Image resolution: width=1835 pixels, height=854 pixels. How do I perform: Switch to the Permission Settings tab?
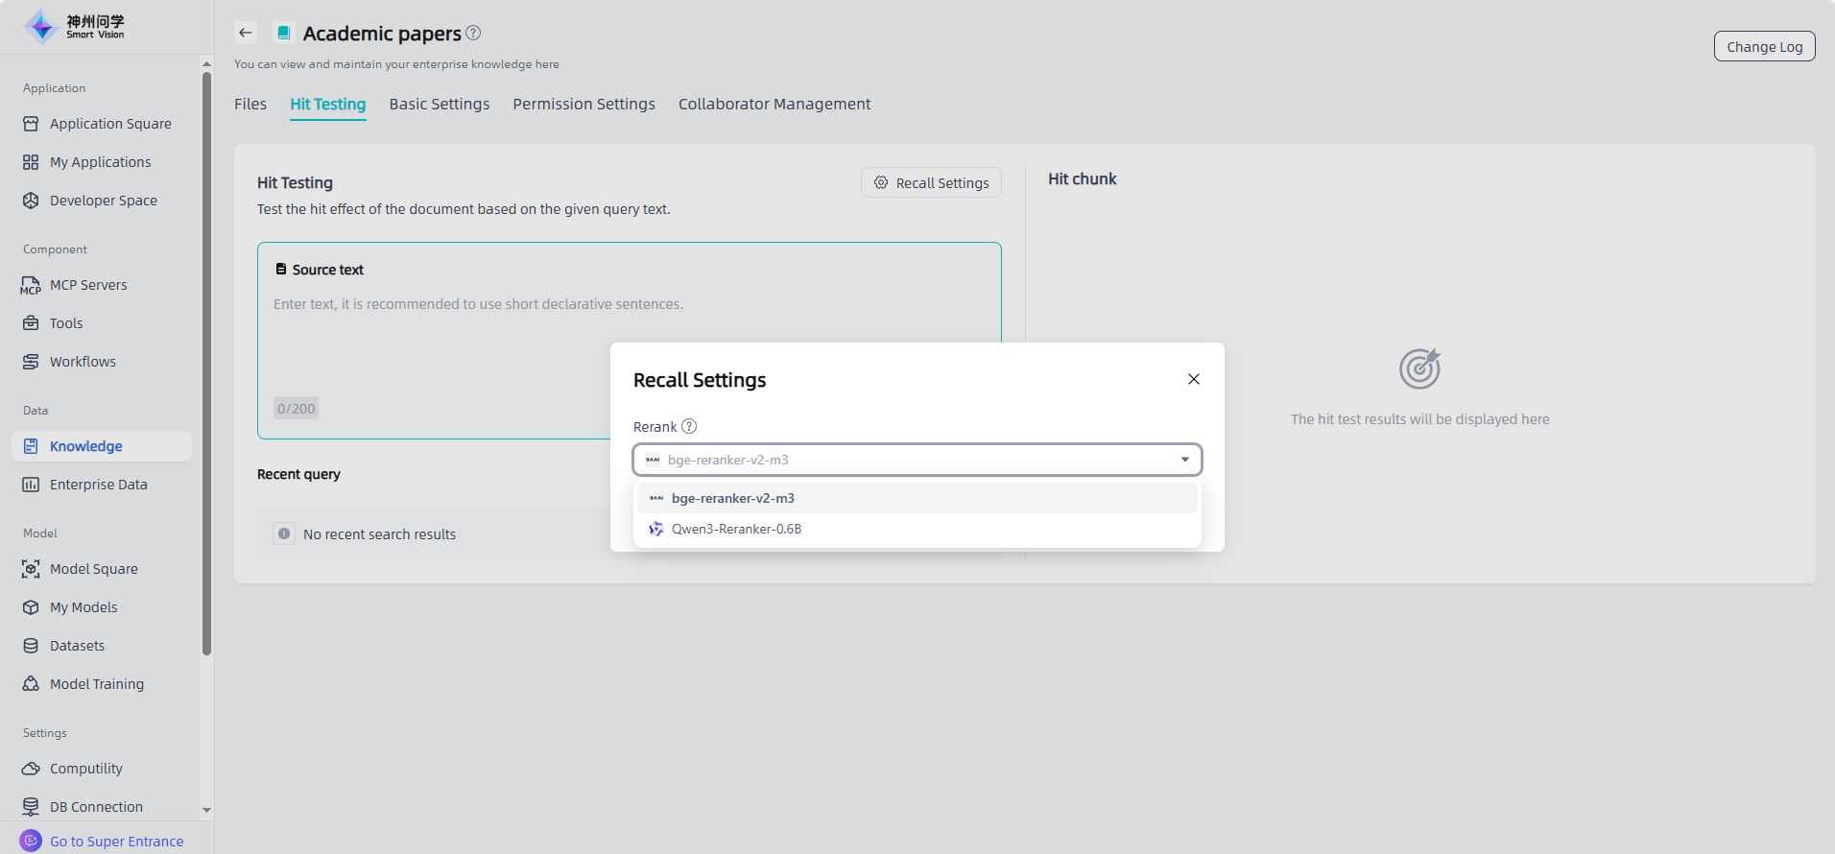tap(584, 104)
